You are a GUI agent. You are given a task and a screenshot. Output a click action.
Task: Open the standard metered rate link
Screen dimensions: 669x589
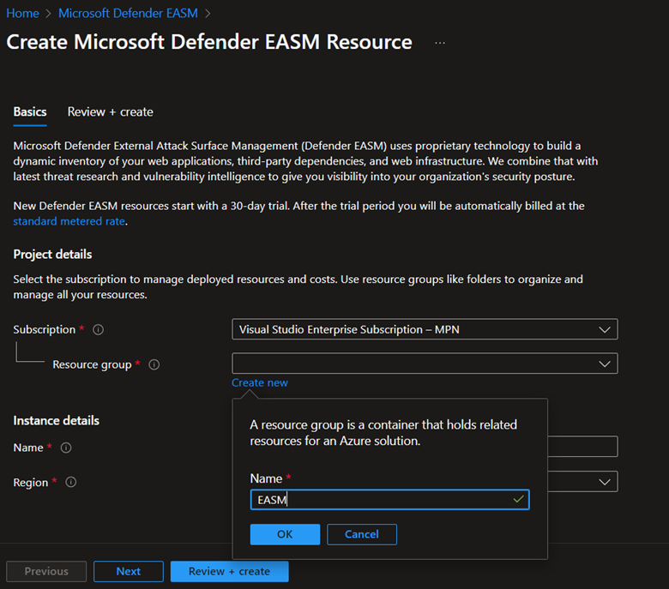[x=69, y=221]
